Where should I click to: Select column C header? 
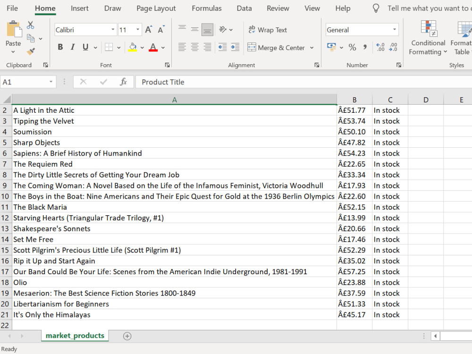point(390,100)
